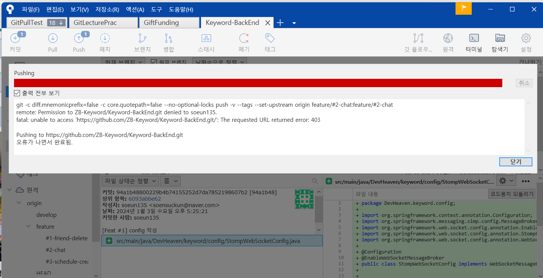Click the red Pushing progress bar

258,83
